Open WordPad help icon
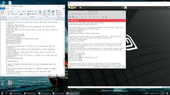The height and width of the screenshot is (95, 170). (64, 8)
